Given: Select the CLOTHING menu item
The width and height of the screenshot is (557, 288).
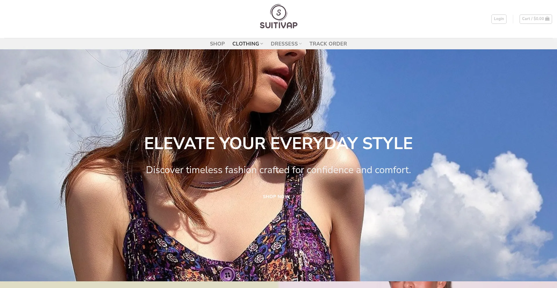Looking at the screenshot, I should 246,44.
